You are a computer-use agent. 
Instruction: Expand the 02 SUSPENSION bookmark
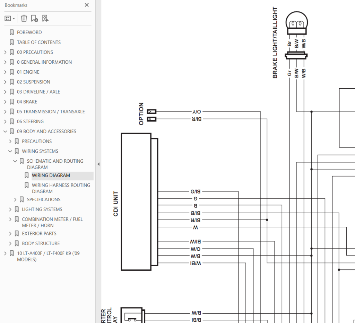pos(5,82)
